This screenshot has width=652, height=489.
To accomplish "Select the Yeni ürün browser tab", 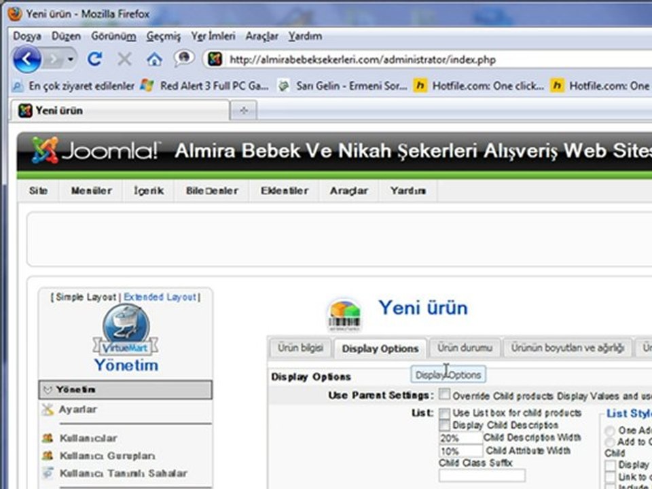I will (120, 111).
